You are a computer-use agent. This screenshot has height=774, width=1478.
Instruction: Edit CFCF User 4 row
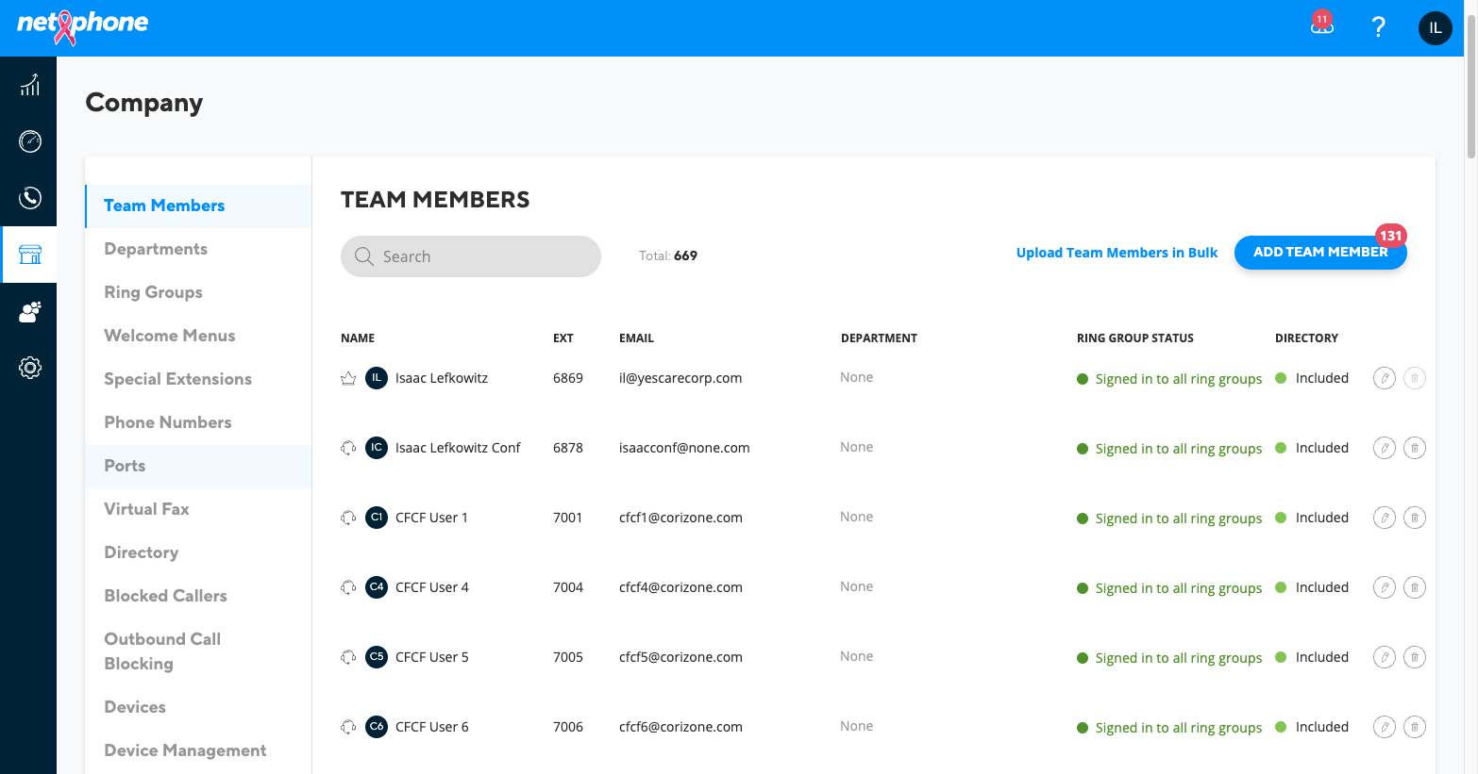[x=1385, y=587]
